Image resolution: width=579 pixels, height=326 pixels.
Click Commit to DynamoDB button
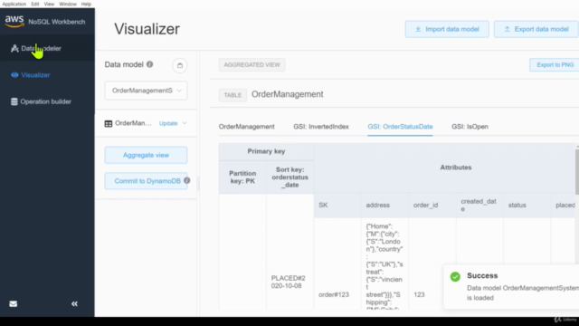(x=146, y=181)
